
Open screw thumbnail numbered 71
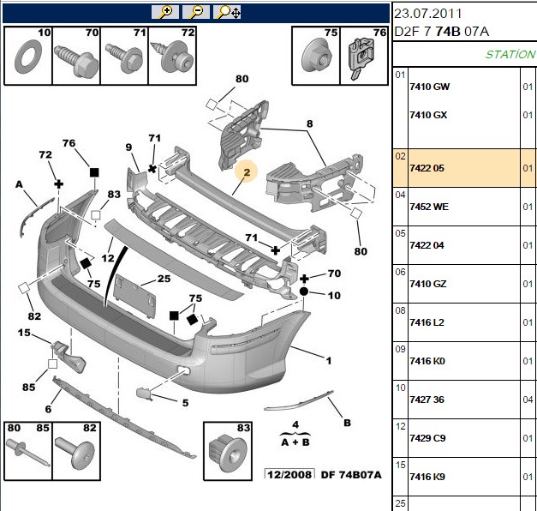124,56
